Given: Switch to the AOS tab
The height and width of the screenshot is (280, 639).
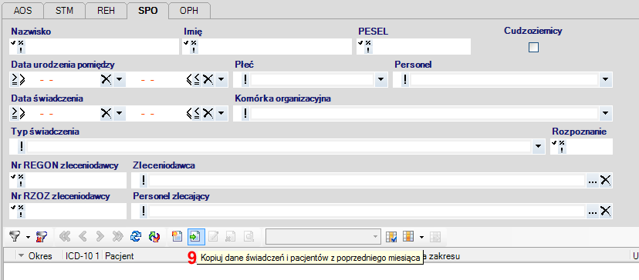Looking at the screenshot, I should pyautogui.click(x=23, y=11).
